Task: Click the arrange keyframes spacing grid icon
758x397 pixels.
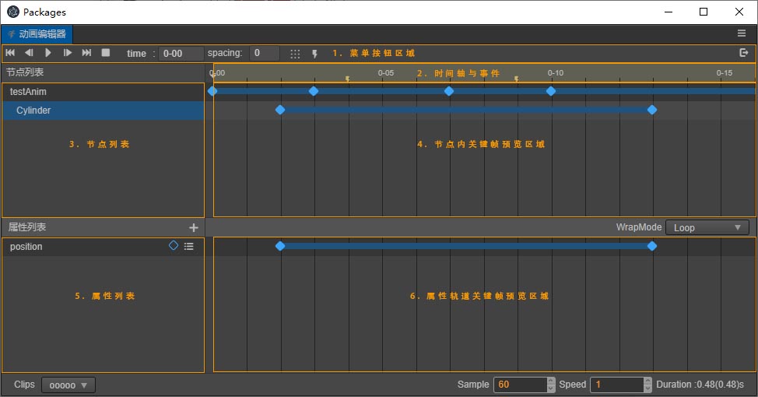Action: 295,54
